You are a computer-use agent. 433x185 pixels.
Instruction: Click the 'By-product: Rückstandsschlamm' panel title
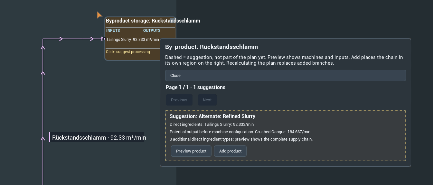tap(212, 47)
